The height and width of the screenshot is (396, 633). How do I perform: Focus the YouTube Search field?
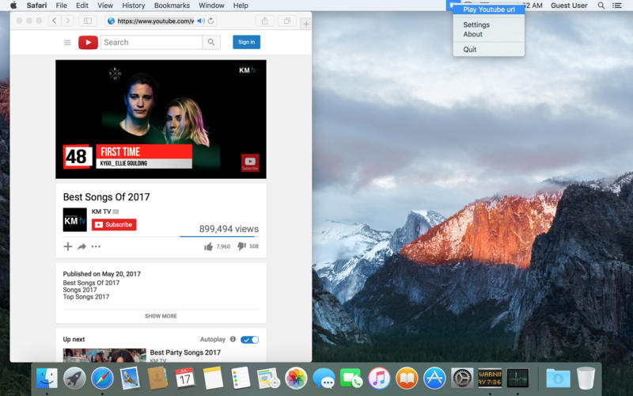(x=151, y=42)
